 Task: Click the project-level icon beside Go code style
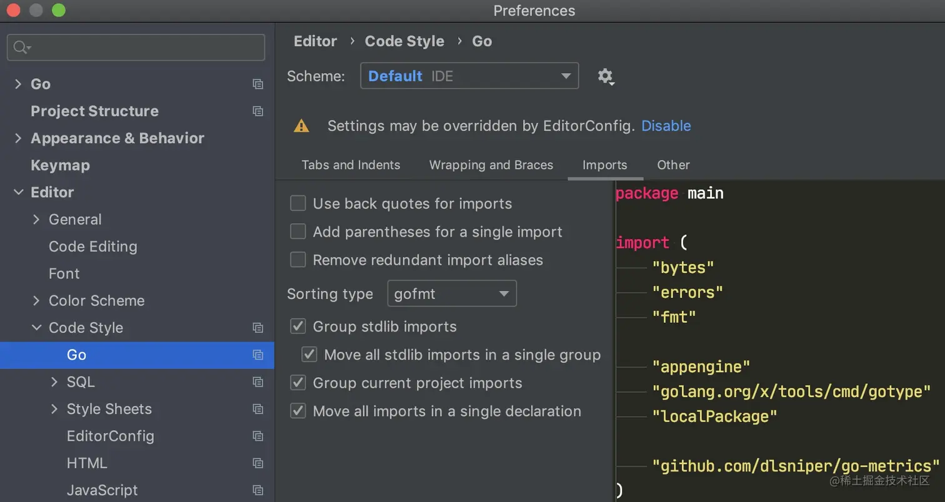coord(257,355)
